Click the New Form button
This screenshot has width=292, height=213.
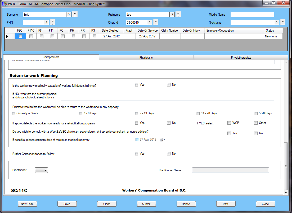click(x=27, y=204)
